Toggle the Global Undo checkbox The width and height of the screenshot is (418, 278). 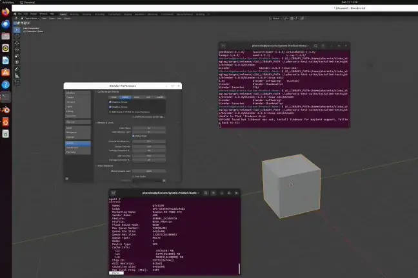coord(134,136)
